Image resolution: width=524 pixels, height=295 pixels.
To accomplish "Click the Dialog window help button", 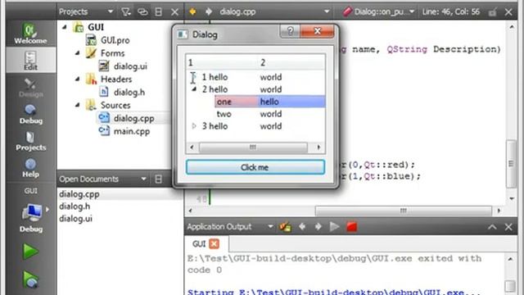I will 290,31.
